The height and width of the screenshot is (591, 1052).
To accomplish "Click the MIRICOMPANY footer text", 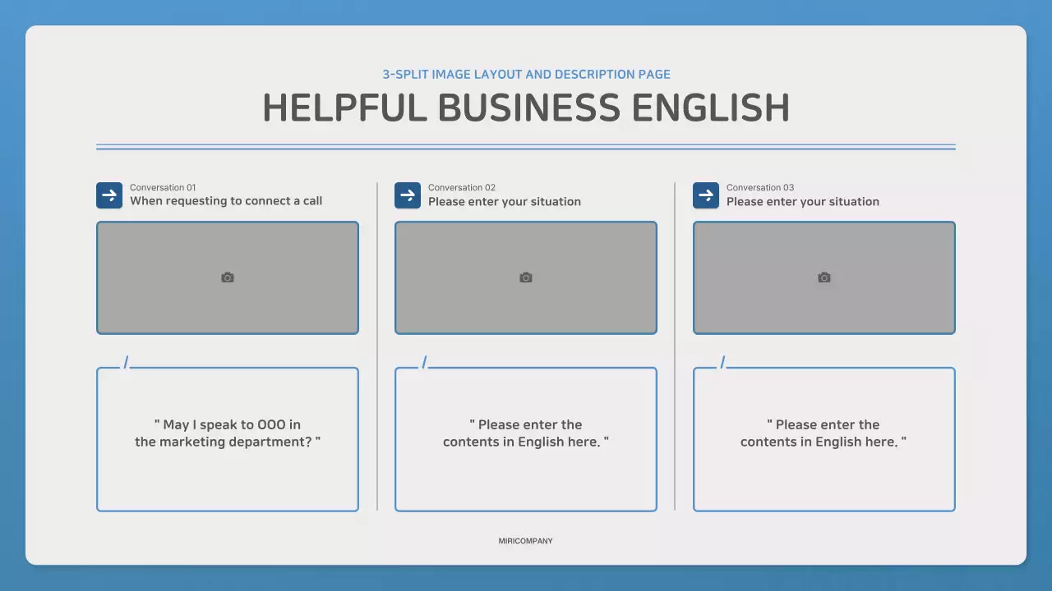I will [526, 541].
